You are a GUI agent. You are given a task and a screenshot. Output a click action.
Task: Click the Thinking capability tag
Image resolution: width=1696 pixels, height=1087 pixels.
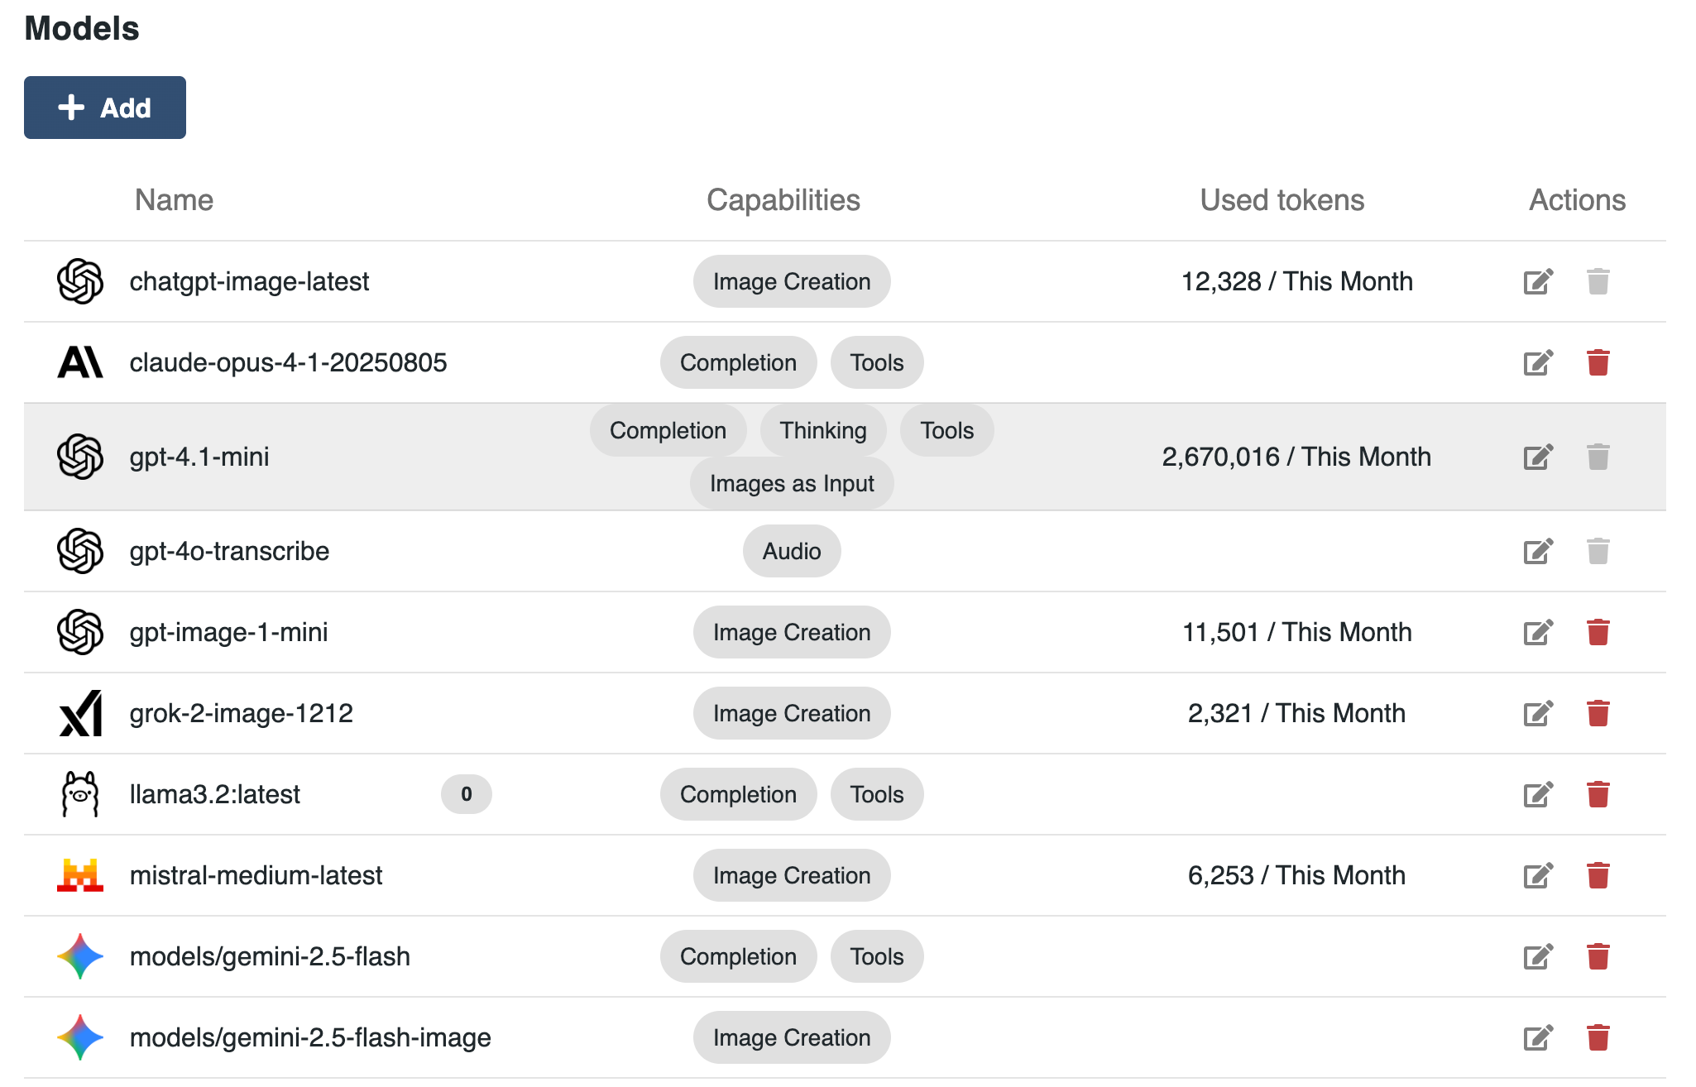click(823, 431)
